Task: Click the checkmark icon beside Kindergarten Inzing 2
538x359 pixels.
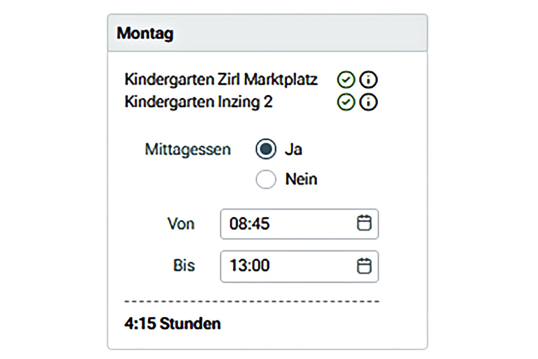Action: coord(346,102)
